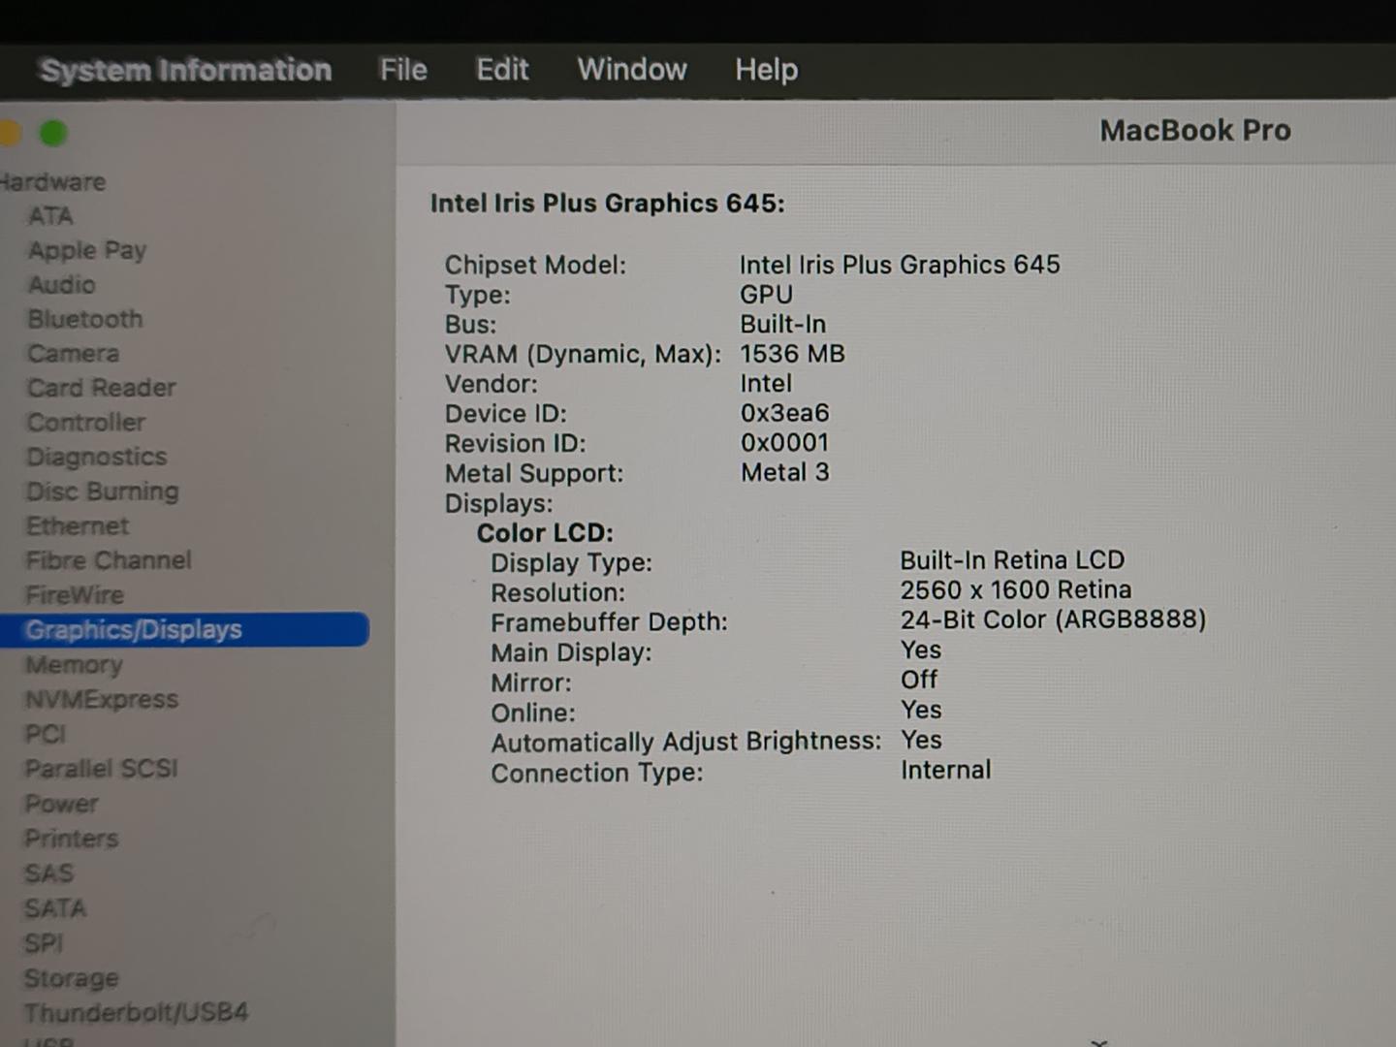Click the Display Type value 'Built-In Retina LCD'

coord(1012,560)
